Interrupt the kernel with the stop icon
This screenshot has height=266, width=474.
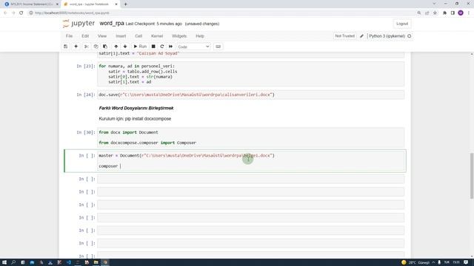(x=153, y=47)
